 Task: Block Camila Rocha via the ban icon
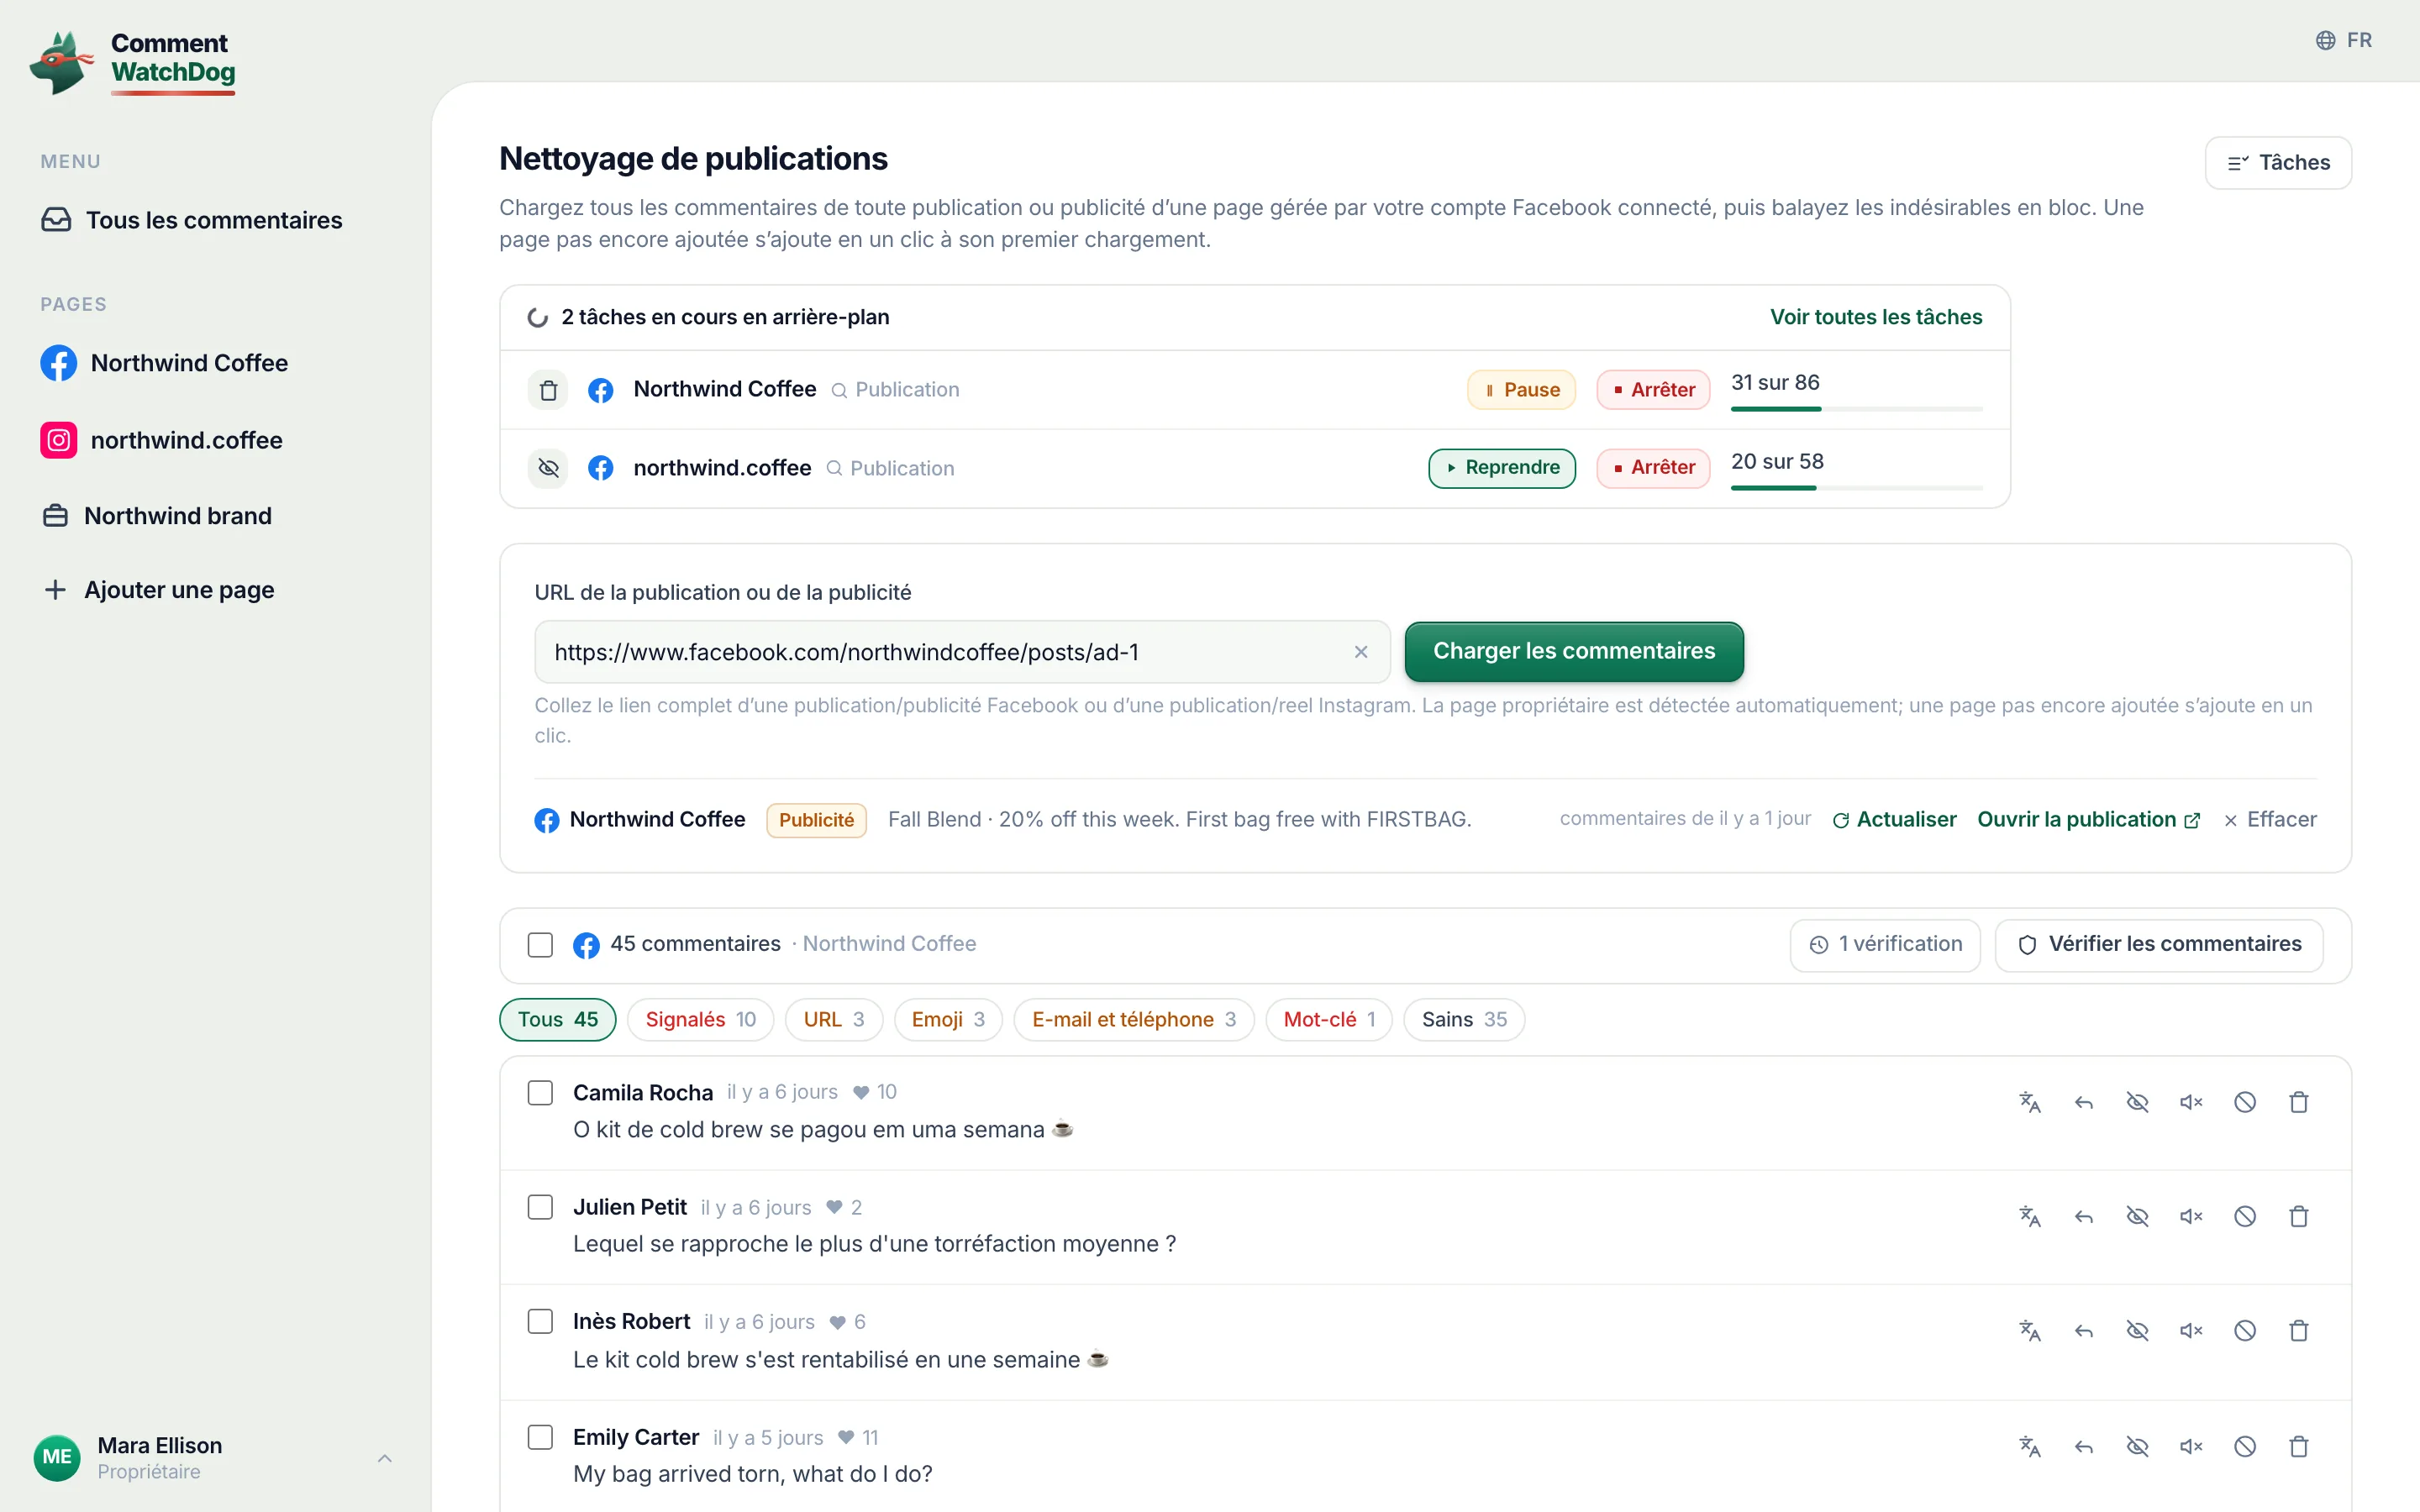[x=2245, y=1102]
